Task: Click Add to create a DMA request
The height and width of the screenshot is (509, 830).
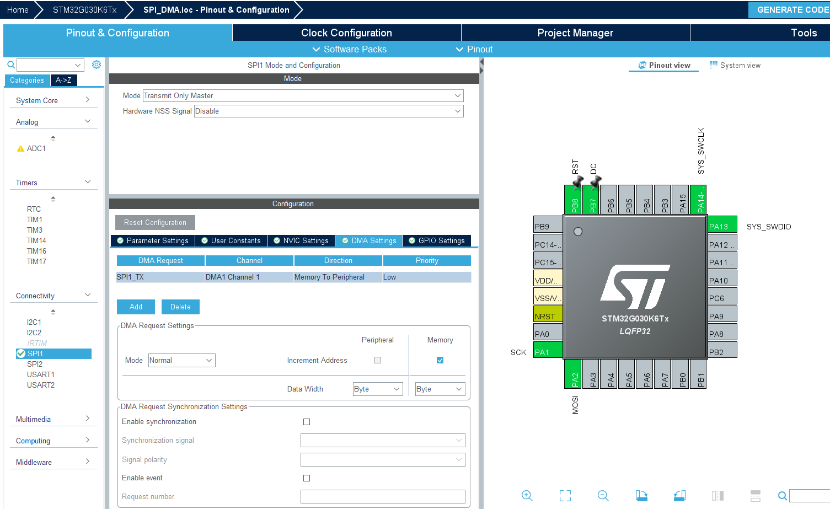Action: 136,307
